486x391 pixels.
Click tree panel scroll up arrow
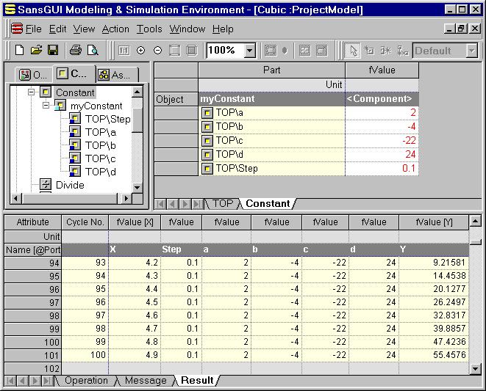pos(137,92)
